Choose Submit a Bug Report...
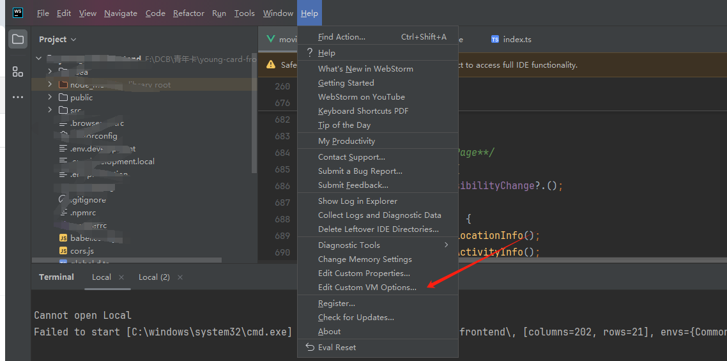The image size is (727, 361). (378, 171)
